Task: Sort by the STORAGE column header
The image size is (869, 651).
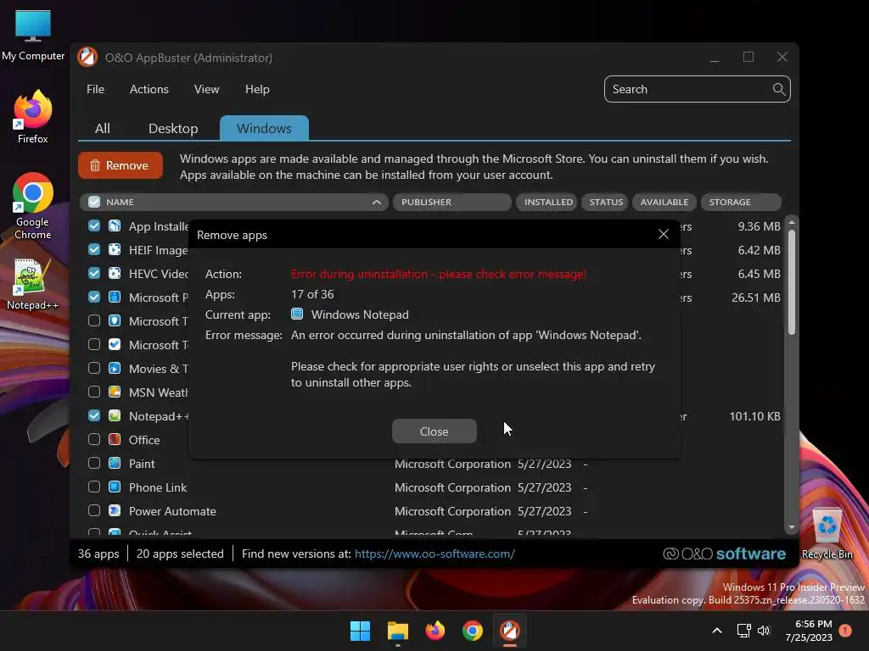Action: point(741,202)
